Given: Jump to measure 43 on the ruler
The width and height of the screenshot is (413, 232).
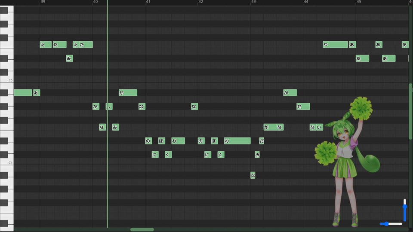Looking at the screenshot, I should pyautogui.click(x=253, y=2).
